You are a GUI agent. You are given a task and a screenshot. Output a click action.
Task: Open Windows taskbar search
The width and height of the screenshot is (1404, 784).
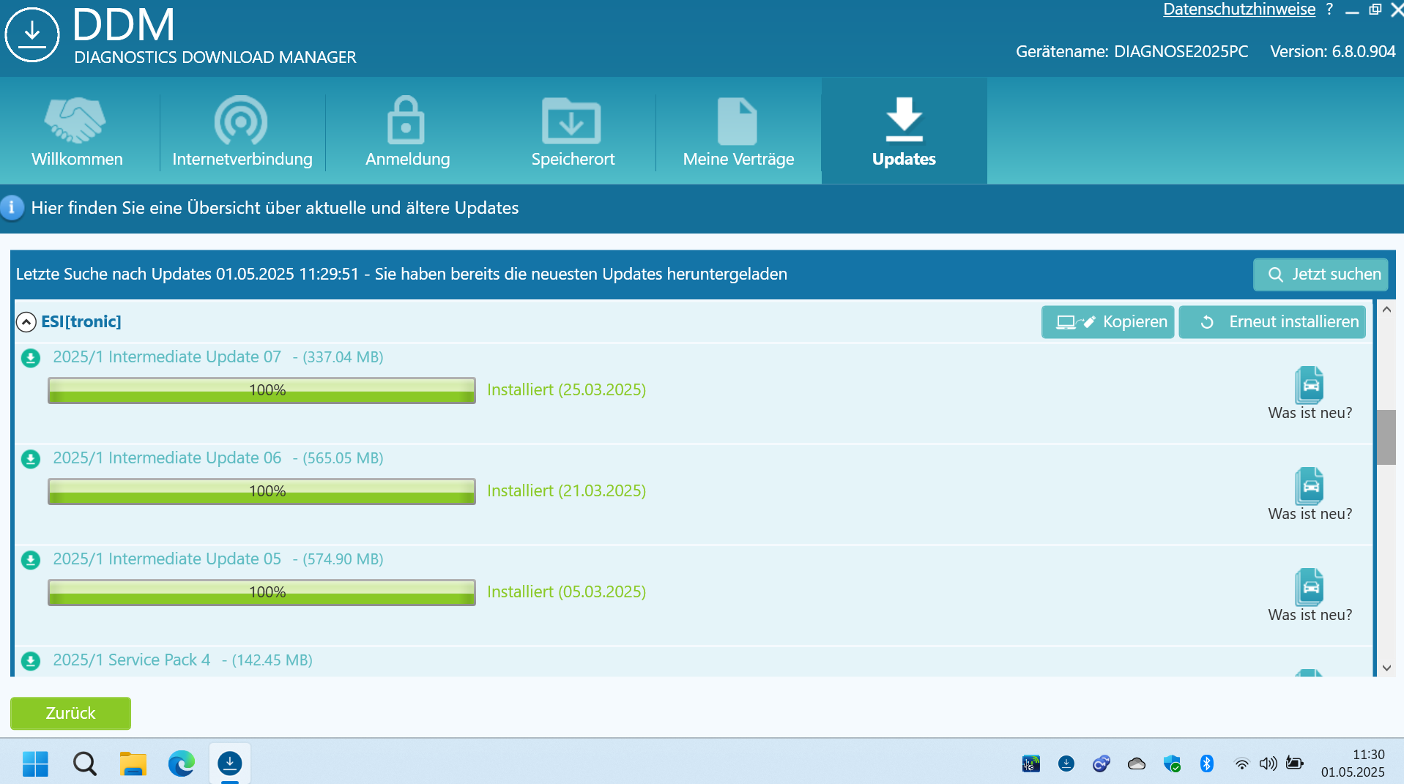pos(84,764)
